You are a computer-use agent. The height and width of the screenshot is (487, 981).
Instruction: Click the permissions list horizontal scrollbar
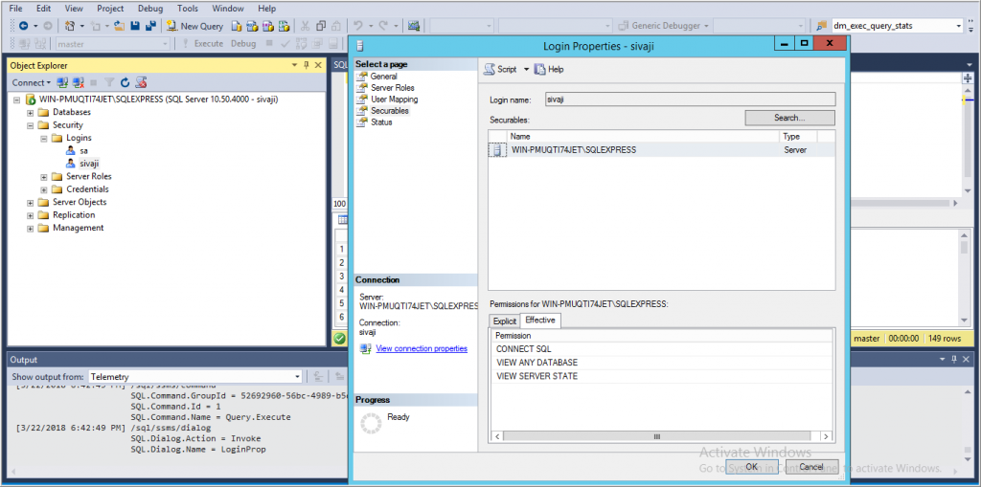(662, 436)
